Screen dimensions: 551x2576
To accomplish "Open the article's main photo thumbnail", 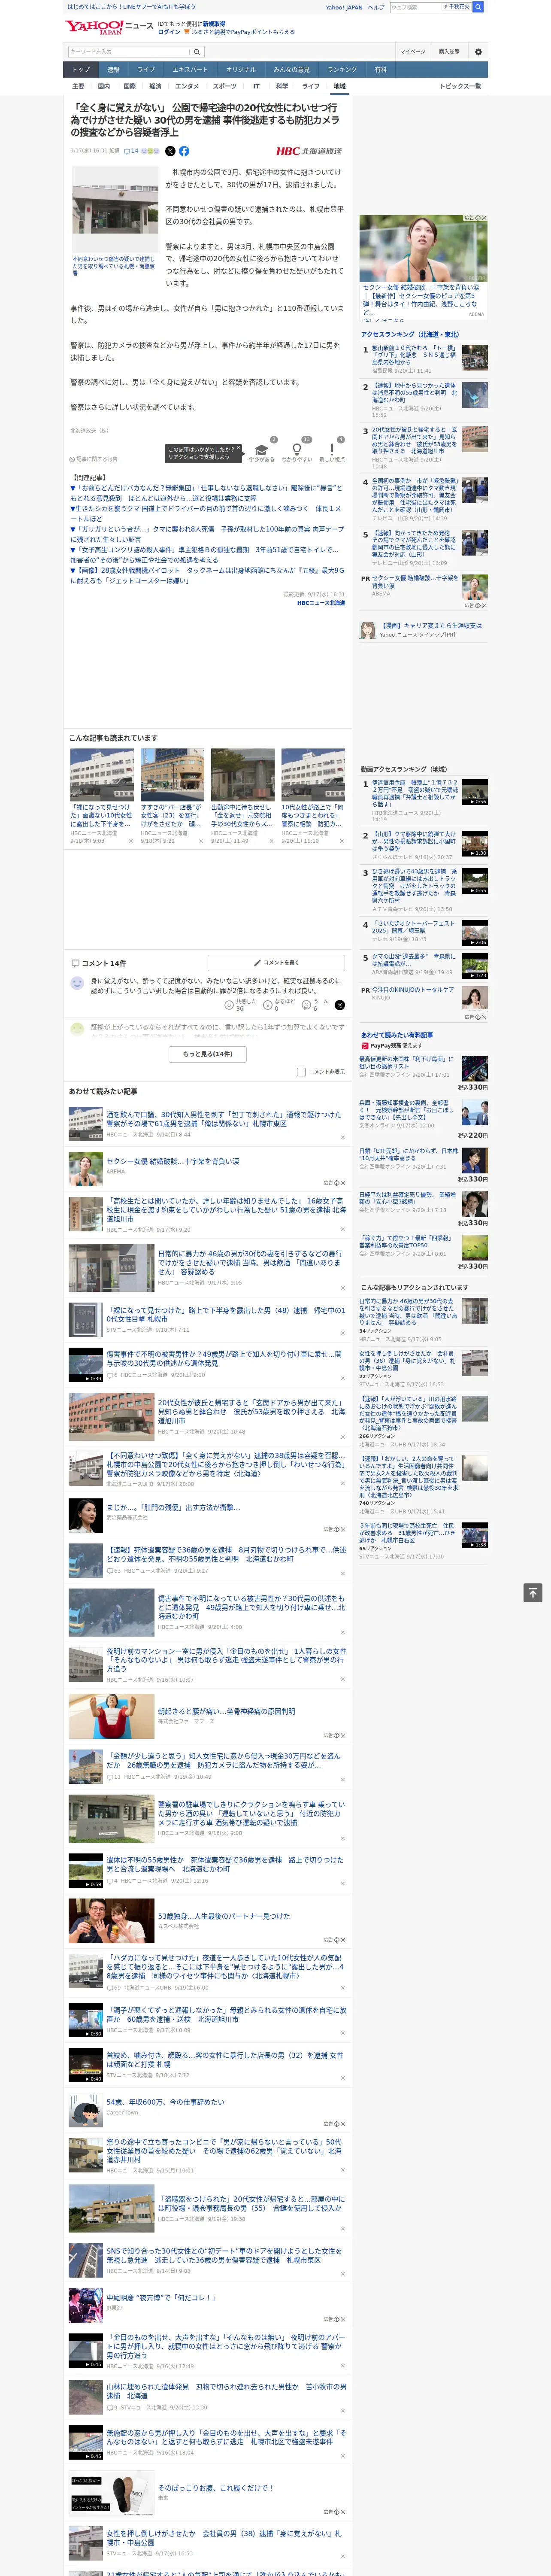I will 114,209.
